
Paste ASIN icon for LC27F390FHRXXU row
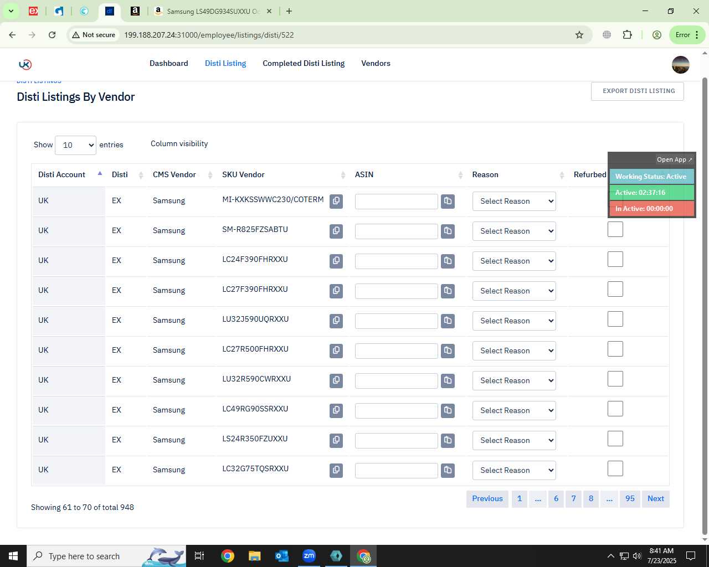(448, 291)
